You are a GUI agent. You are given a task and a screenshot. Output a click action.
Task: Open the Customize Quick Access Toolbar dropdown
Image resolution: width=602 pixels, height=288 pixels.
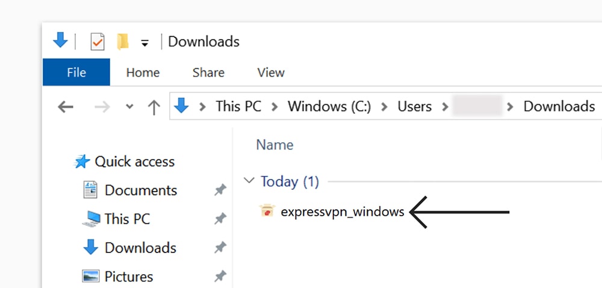point(144,43)
